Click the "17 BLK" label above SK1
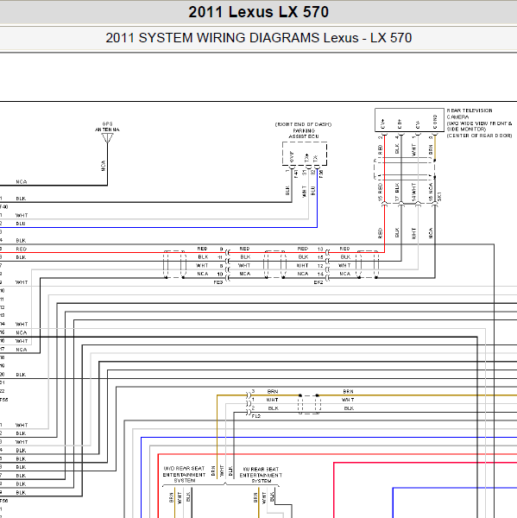 tap(397, 192)
